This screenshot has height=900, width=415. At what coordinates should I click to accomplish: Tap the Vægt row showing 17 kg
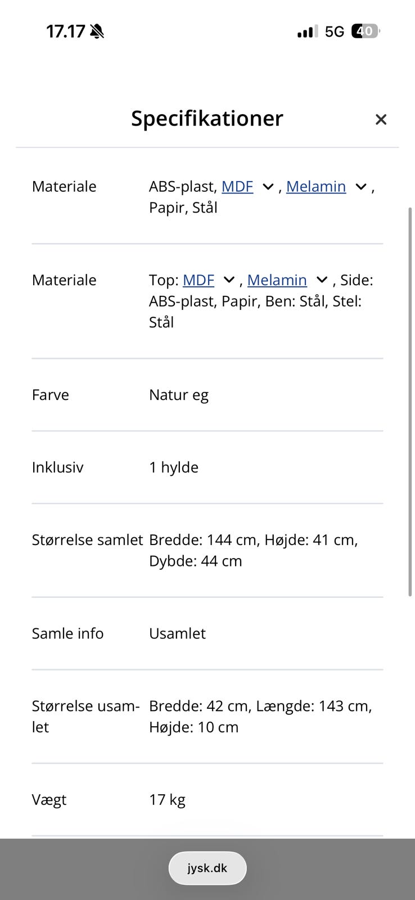tap(167, 799)
